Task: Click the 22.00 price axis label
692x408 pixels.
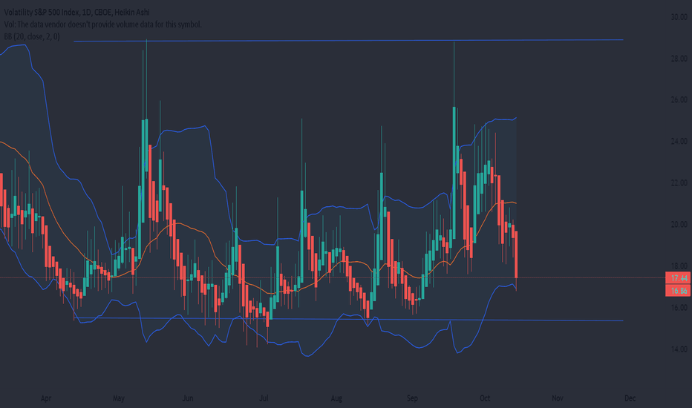Action: click(x=679, y=183)
